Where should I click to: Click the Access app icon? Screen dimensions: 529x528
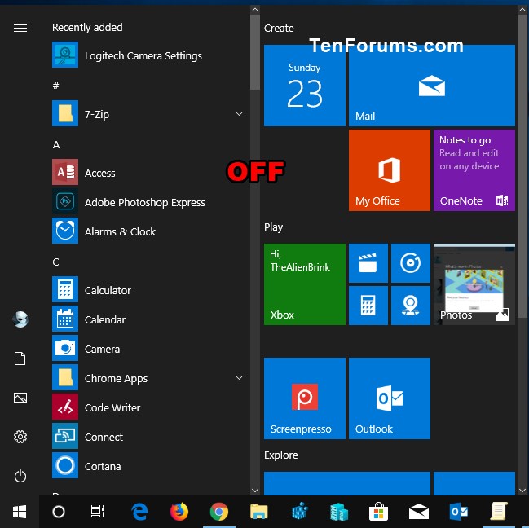(x=65, y=172)
